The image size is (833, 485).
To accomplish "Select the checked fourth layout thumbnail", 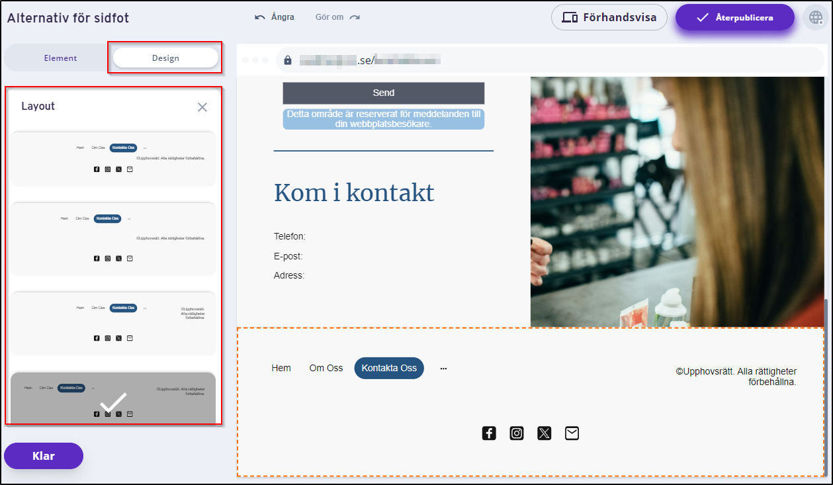I will tap(113, 398).
